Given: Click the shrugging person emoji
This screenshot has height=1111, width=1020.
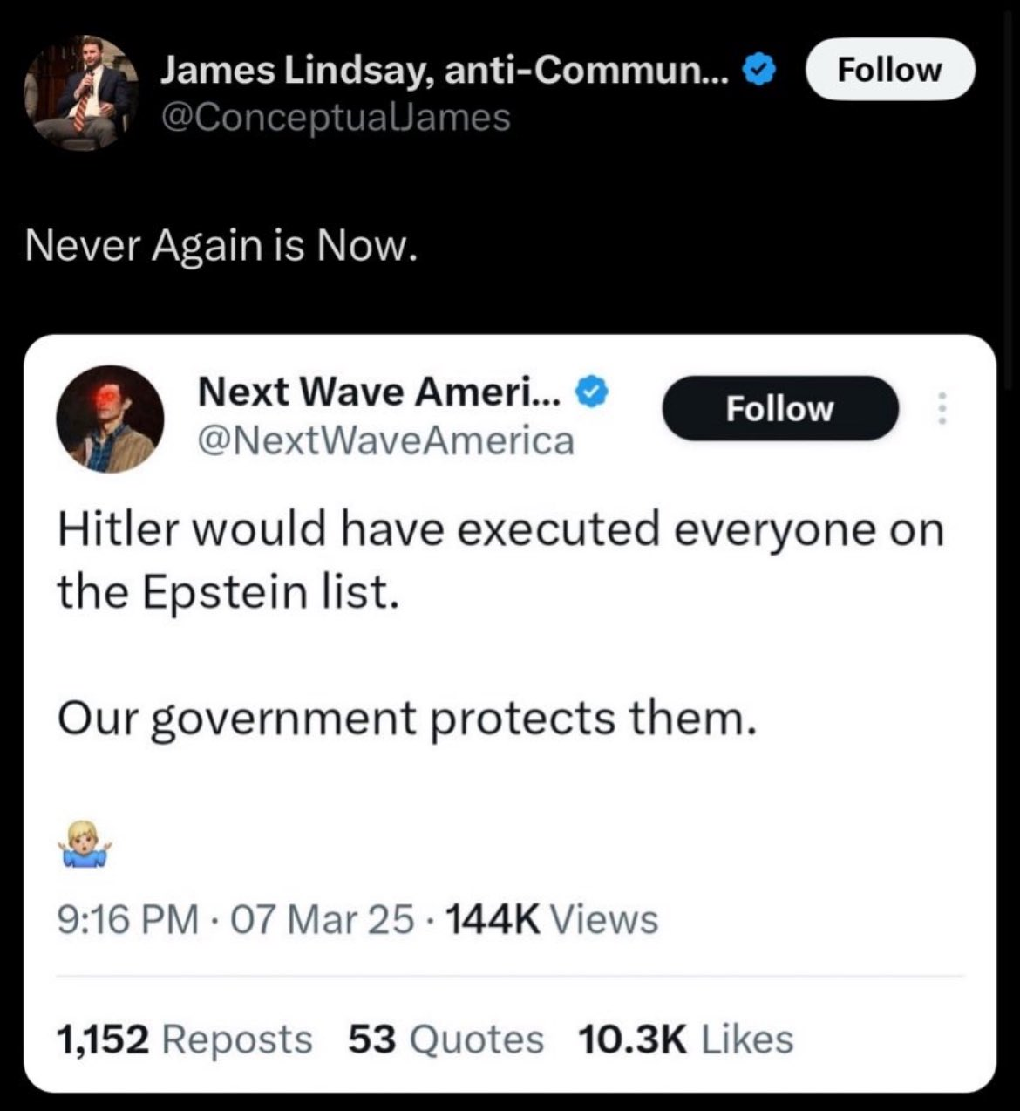Looking at the screenshot, I should pos(85,843).
